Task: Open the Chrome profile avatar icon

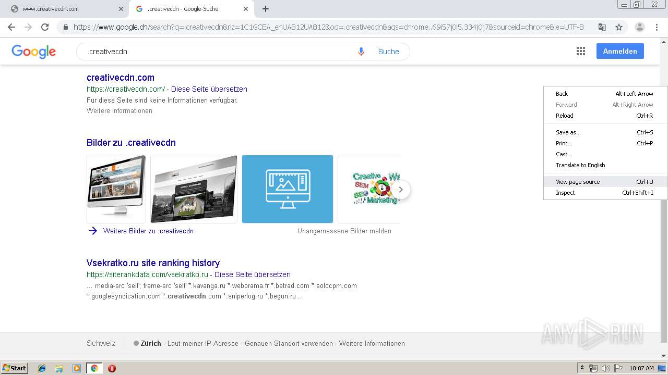Action: 640,27
